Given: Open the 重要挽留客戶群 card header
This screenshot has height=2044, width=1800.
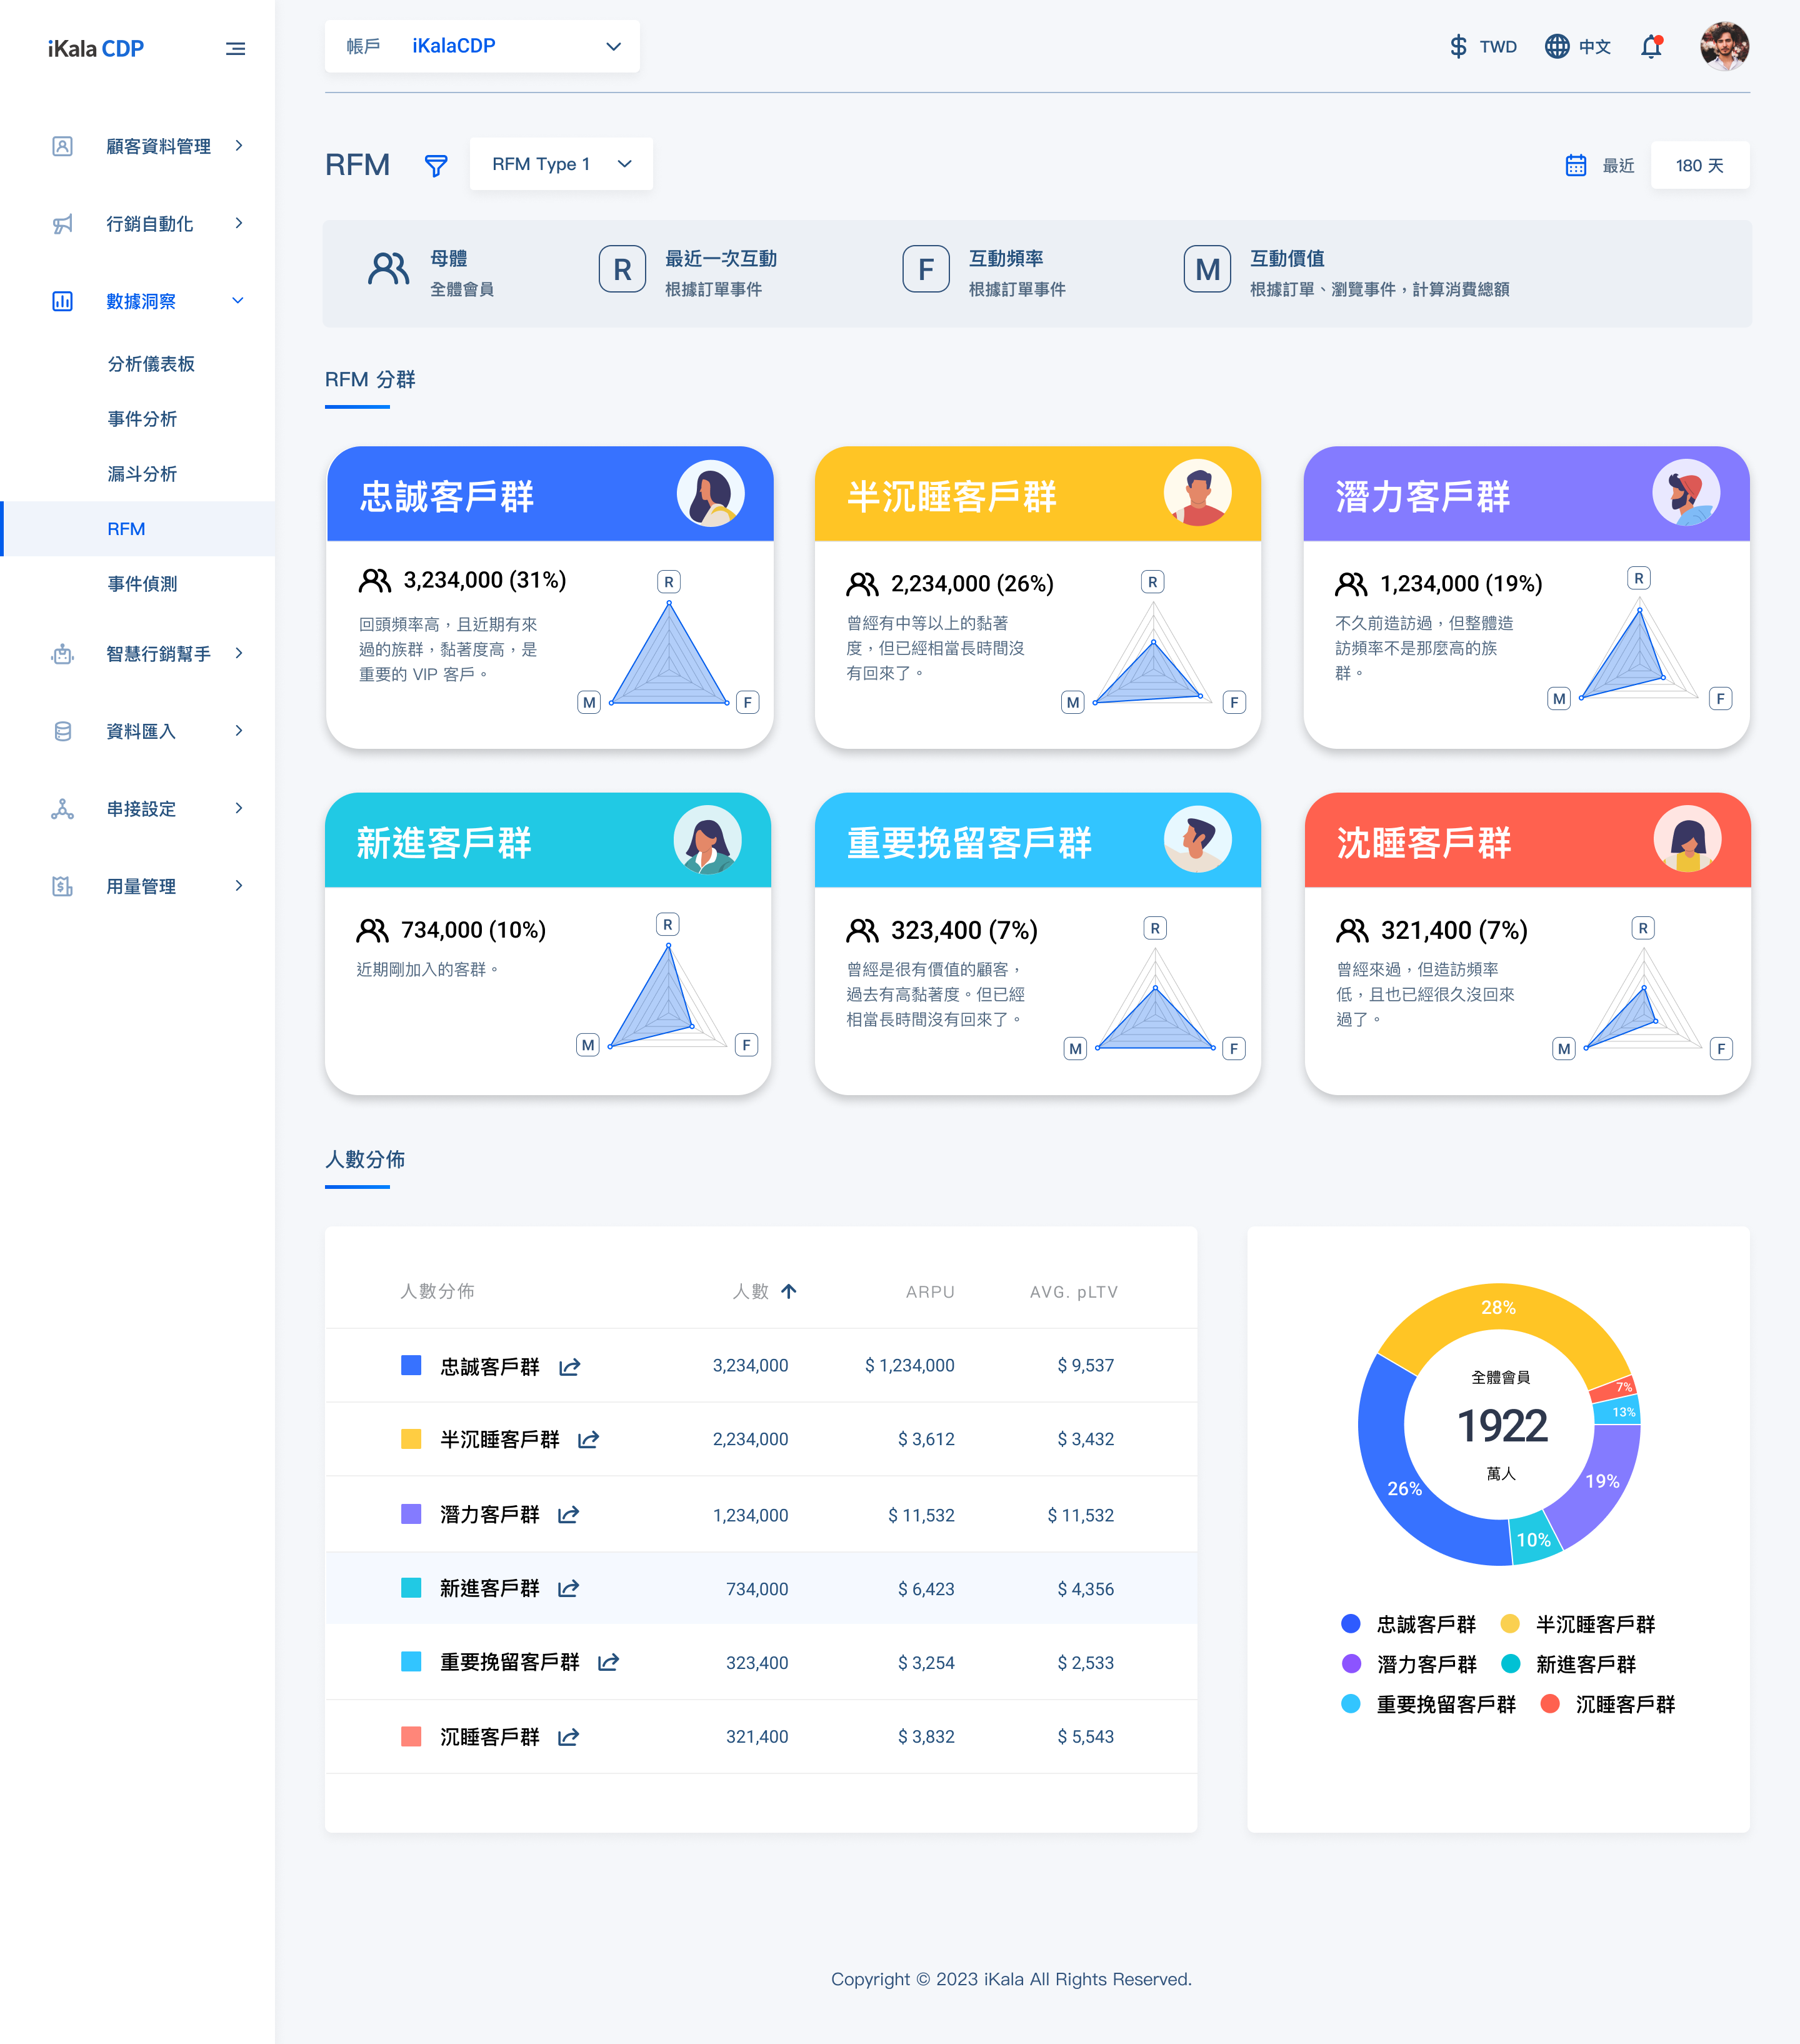Looking at the screenshot, I should 1037,841.
